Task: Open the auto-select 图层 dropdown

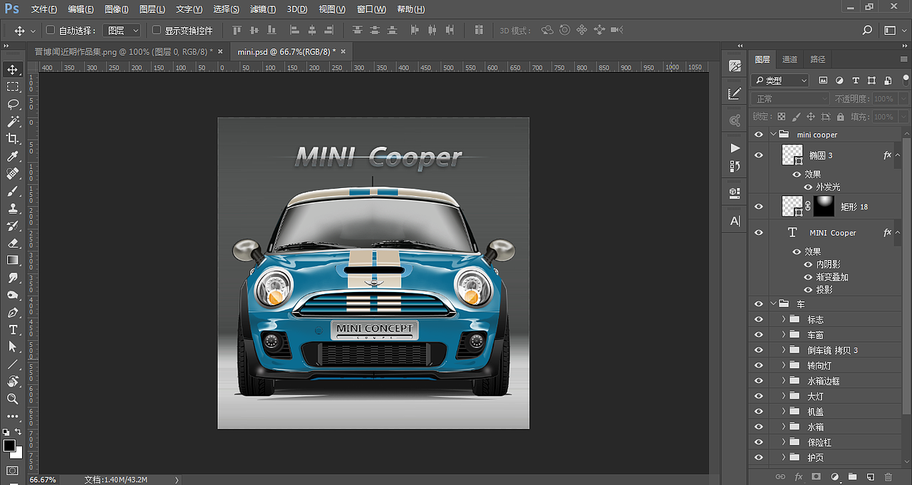Action: (x=122, y=31)
